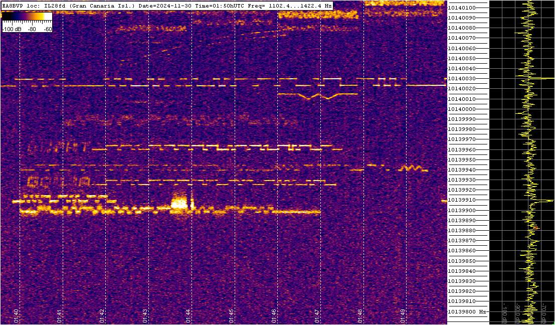Click the 10140070 frequency label
This screenshot has height=325, width=555.
(462, 38)
